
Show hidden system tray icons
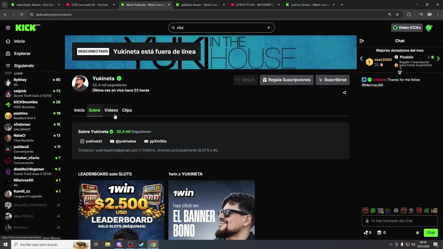(x=391, y=245)
